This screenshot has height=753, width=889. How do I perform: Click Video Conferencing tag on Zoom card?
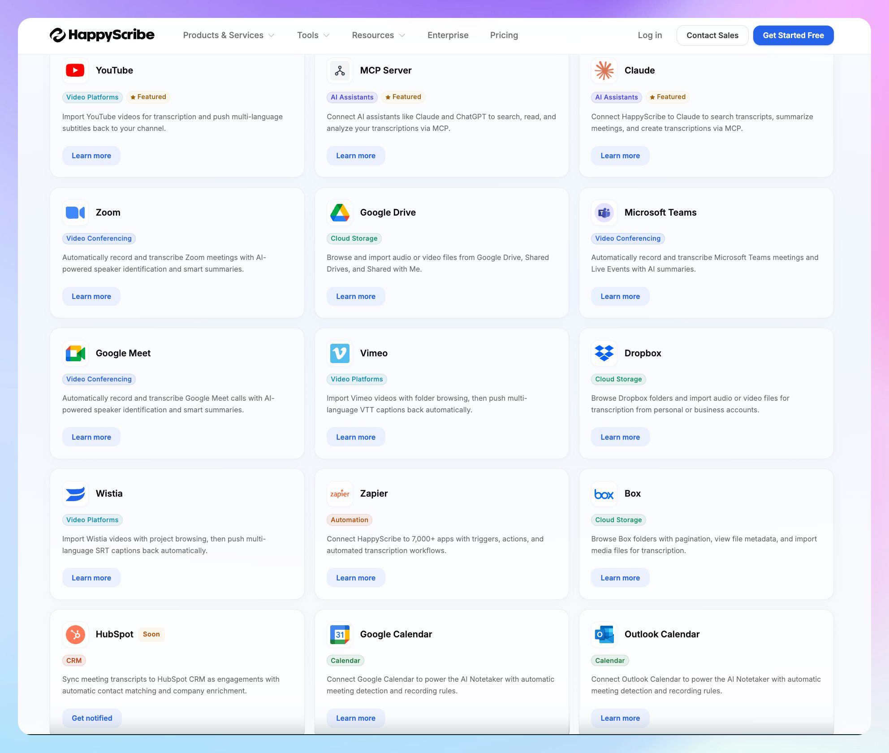tap(99, 238)
